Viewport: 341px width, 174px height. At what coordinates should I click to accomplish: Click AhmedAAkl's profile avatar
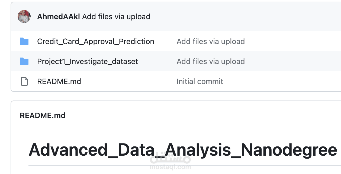tap(24, 16)
